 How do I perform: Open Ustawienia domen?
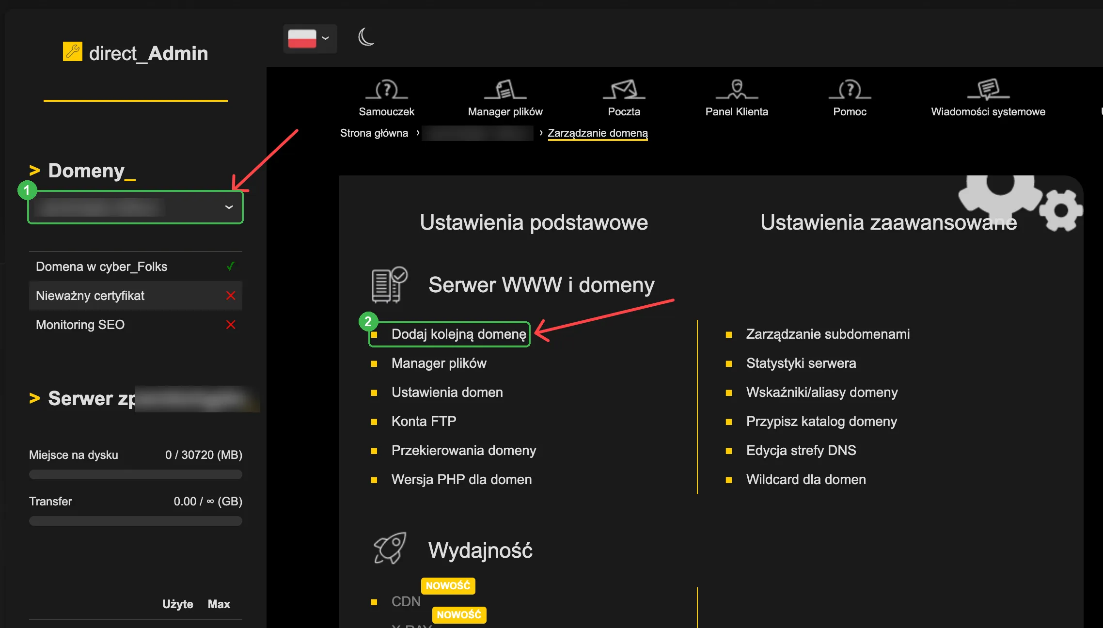click(447, 392)
